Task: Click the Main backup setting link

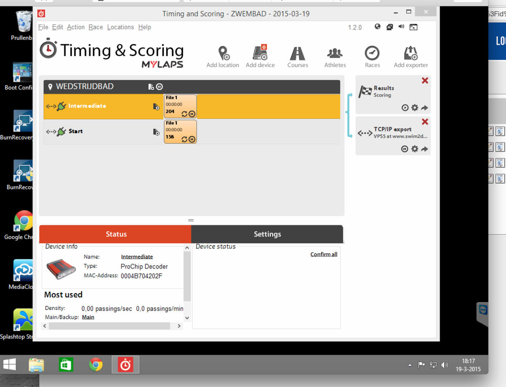Action: click(x=88, y=317)
